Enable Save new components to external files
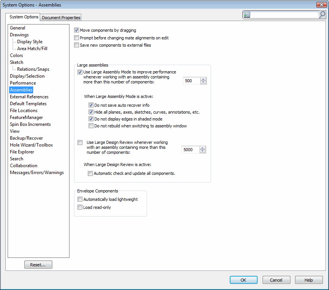Viewport: 329px width, 290px height. (x=76, y=45)
